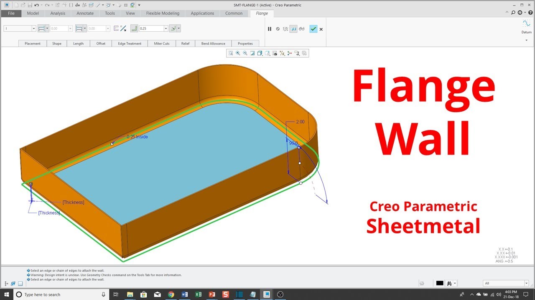Expand the bend radius value dropdown
Image resolution: width=535 pixels, height=300 pixels.
166,28
